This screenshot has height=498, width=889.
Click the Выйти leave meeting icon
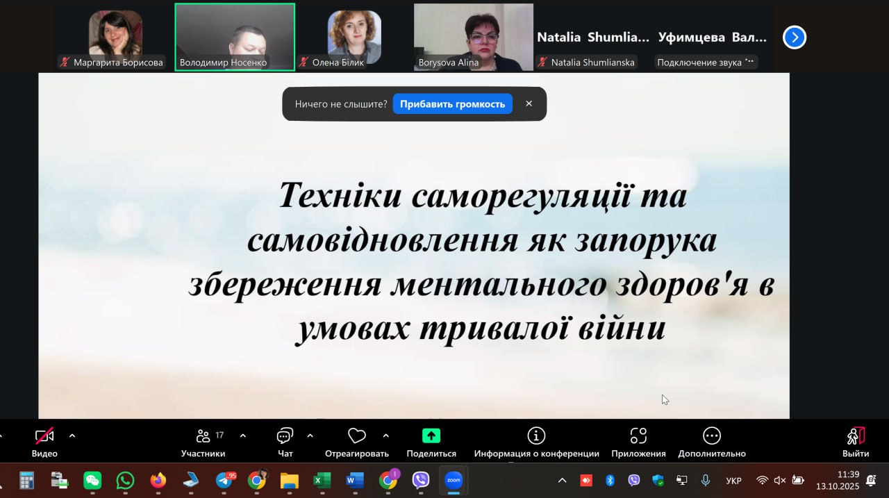click(856, 436)
